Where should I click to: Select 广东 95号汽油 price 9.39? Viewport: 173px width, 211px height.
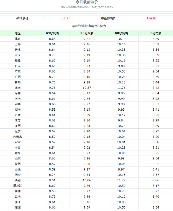tap(87, 72)
